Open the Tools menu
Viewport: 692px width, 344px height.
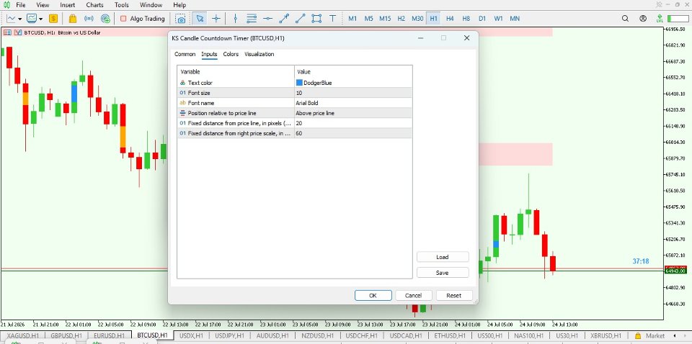(x=122, y=5)
